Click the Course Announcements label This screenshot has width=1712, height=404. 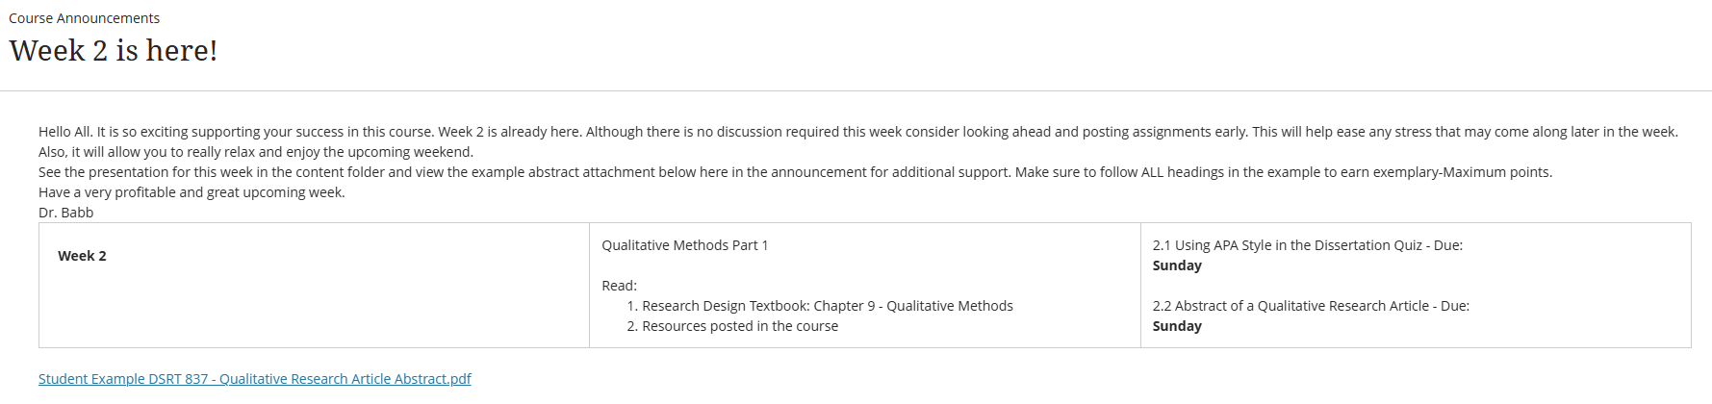[x=85, y=18]
